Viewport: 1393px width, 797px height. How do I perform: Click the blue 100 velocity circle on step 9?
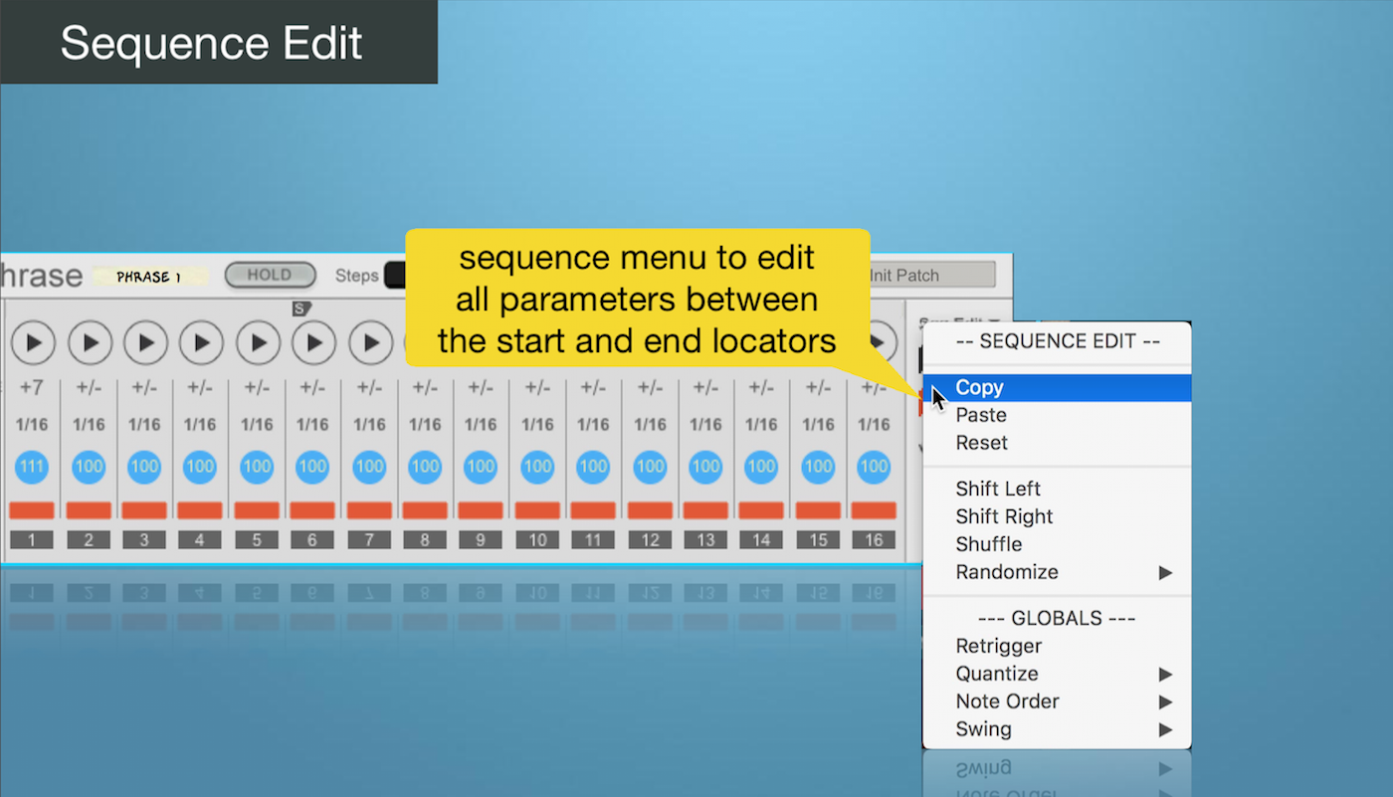pyautogui.click(x=481, y=466)
